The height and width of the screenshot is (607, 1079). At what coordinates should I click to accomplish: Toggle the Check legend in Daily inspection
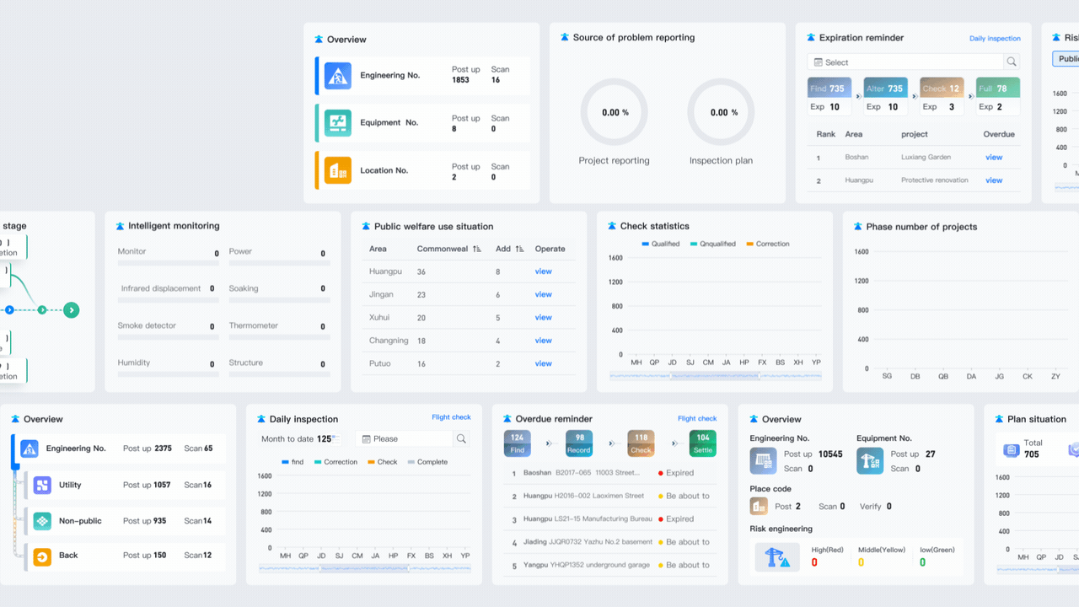coord(382,462)
